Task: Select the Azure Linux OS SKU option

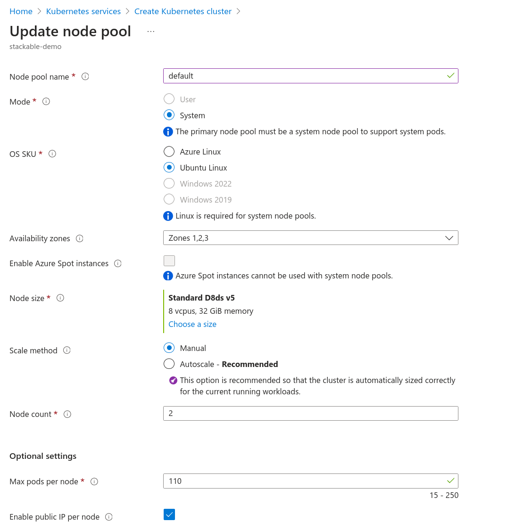Action: click(x=169, y=152)
